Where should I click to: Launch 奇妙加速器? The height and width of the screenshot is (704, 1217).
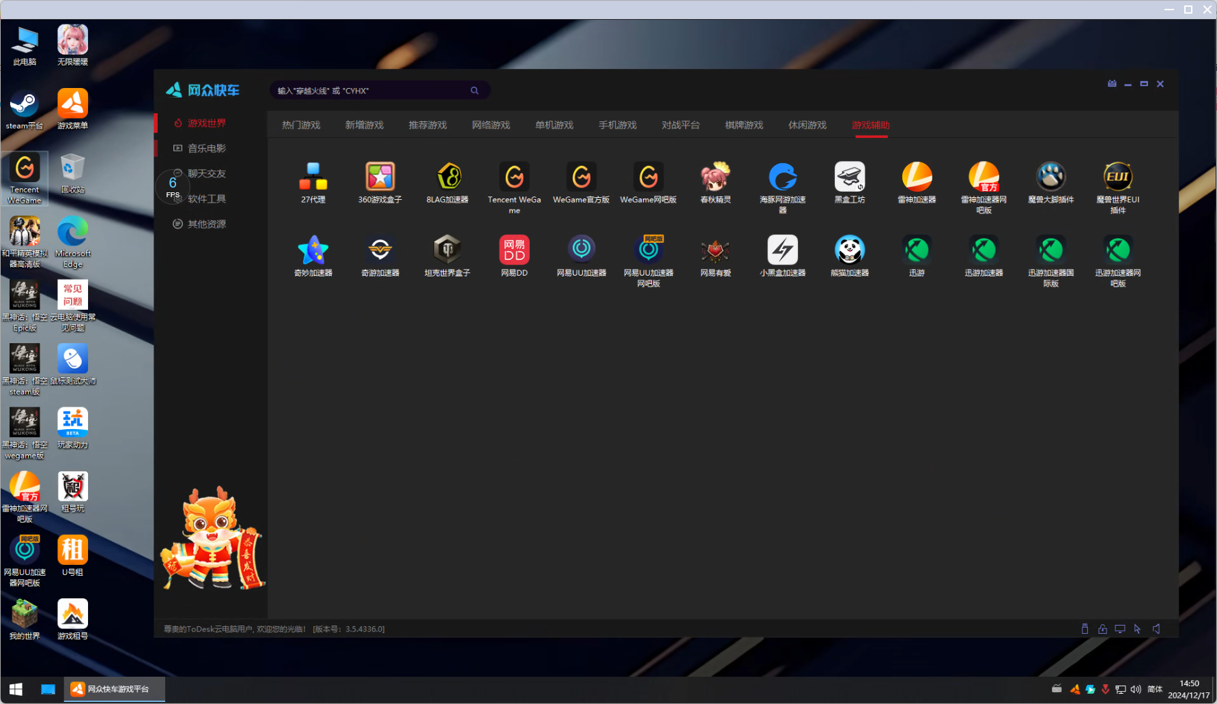(x=313, y=256)
